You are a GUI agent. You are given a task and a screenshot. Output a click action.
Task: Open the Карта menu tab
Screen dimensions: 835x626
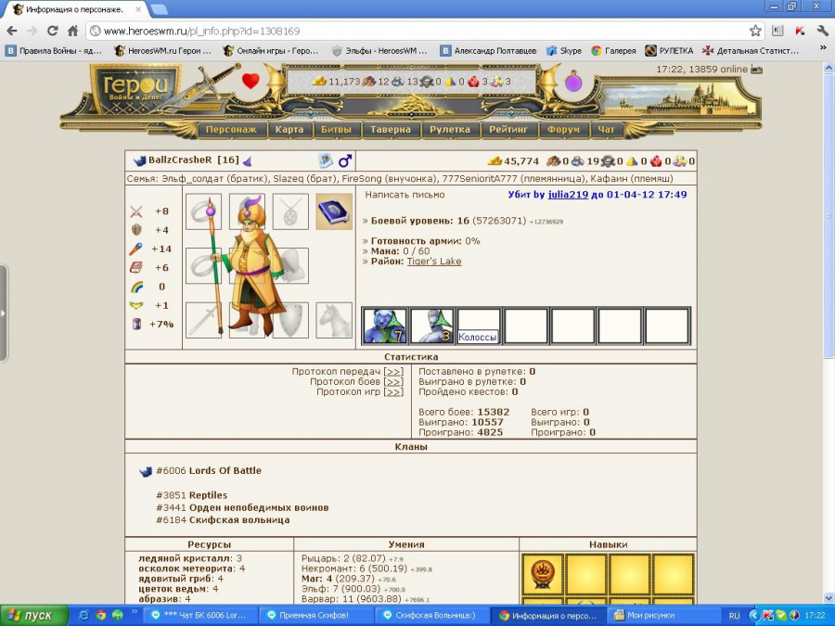coord(289,129)
